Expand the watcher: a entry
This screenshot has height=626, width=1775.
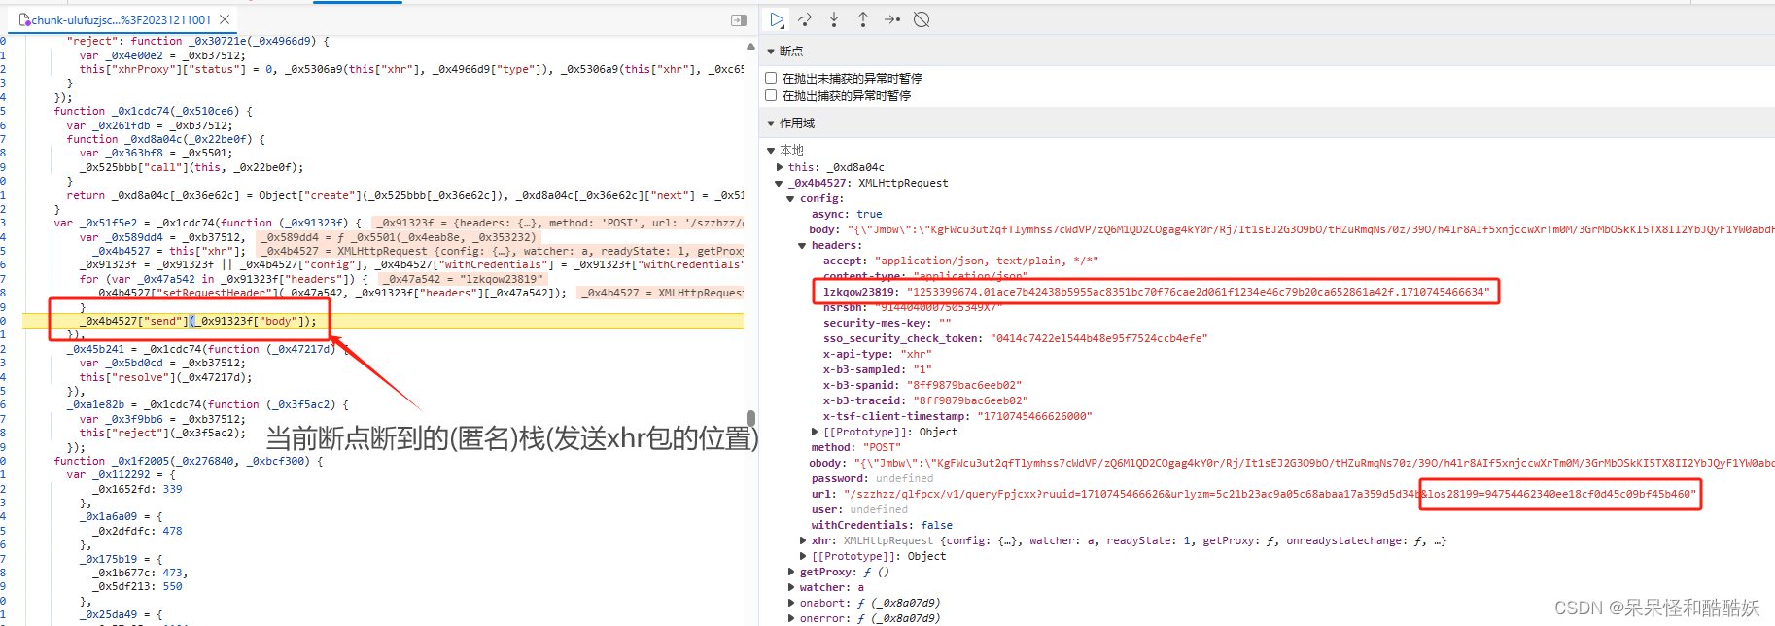[x=791, y=587]
